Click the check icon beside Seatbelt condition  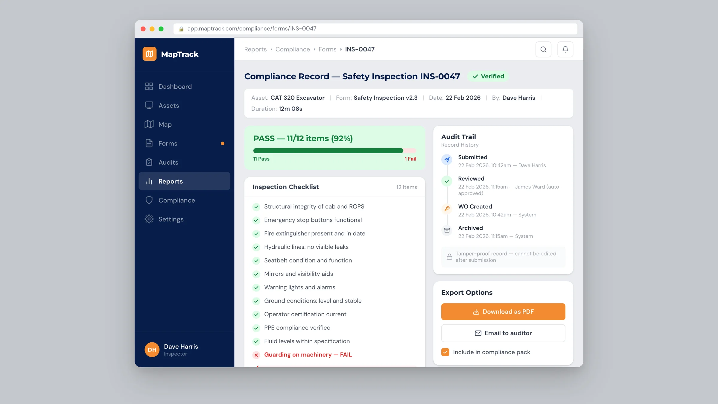pyautogui.click(x=256, y=261)
